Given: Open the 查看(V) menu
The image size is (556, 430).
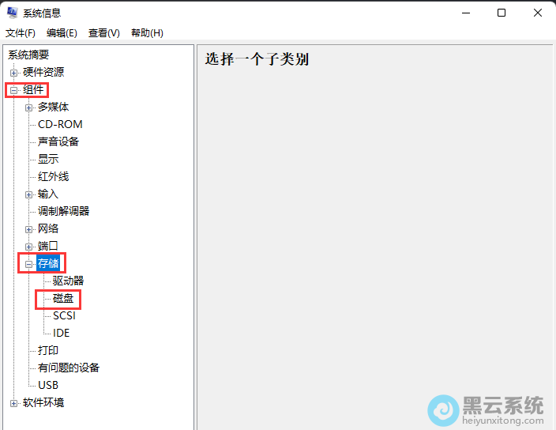Looking at the screenshot, I should pyautogui.click(x=103, y=32).
